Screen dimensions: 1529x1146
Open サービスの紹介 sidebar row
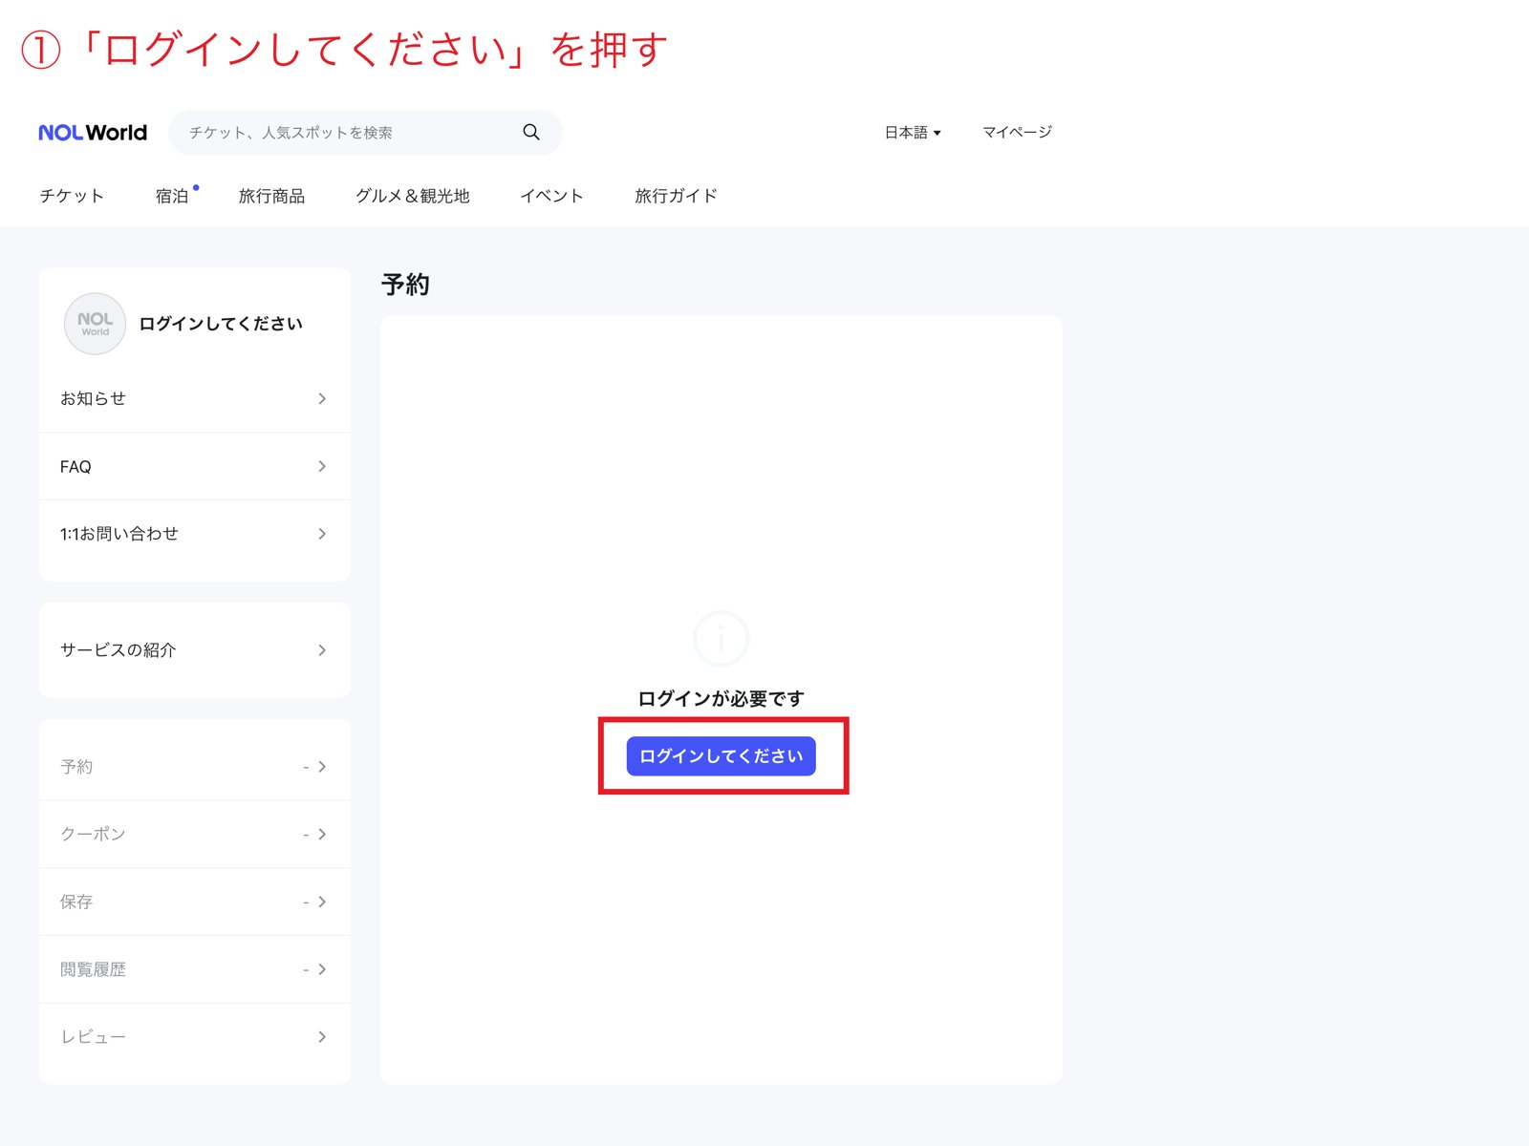195,650
